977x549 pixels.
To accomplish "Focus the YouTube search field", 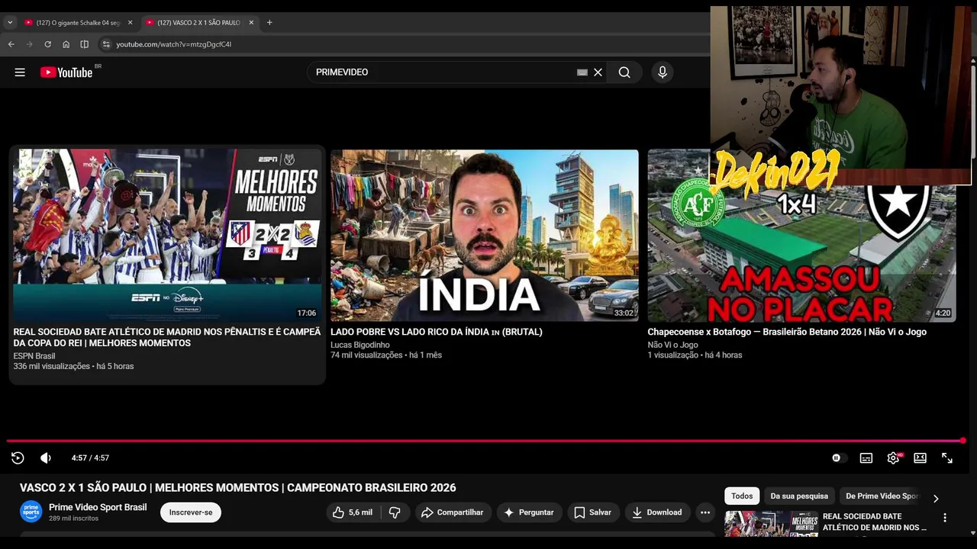I will (x=443, y=72).
